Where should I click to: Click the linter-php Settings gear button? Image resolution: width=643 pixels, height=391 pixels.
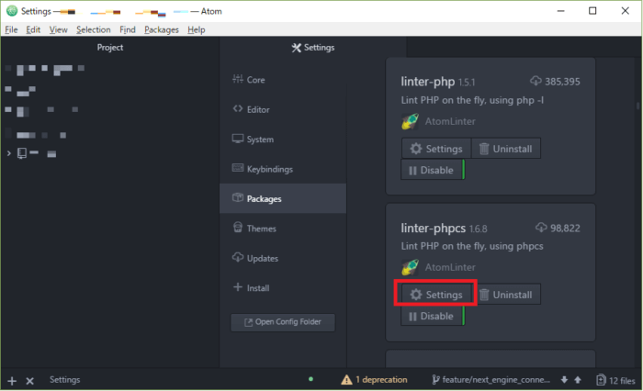tap(436, 149)
